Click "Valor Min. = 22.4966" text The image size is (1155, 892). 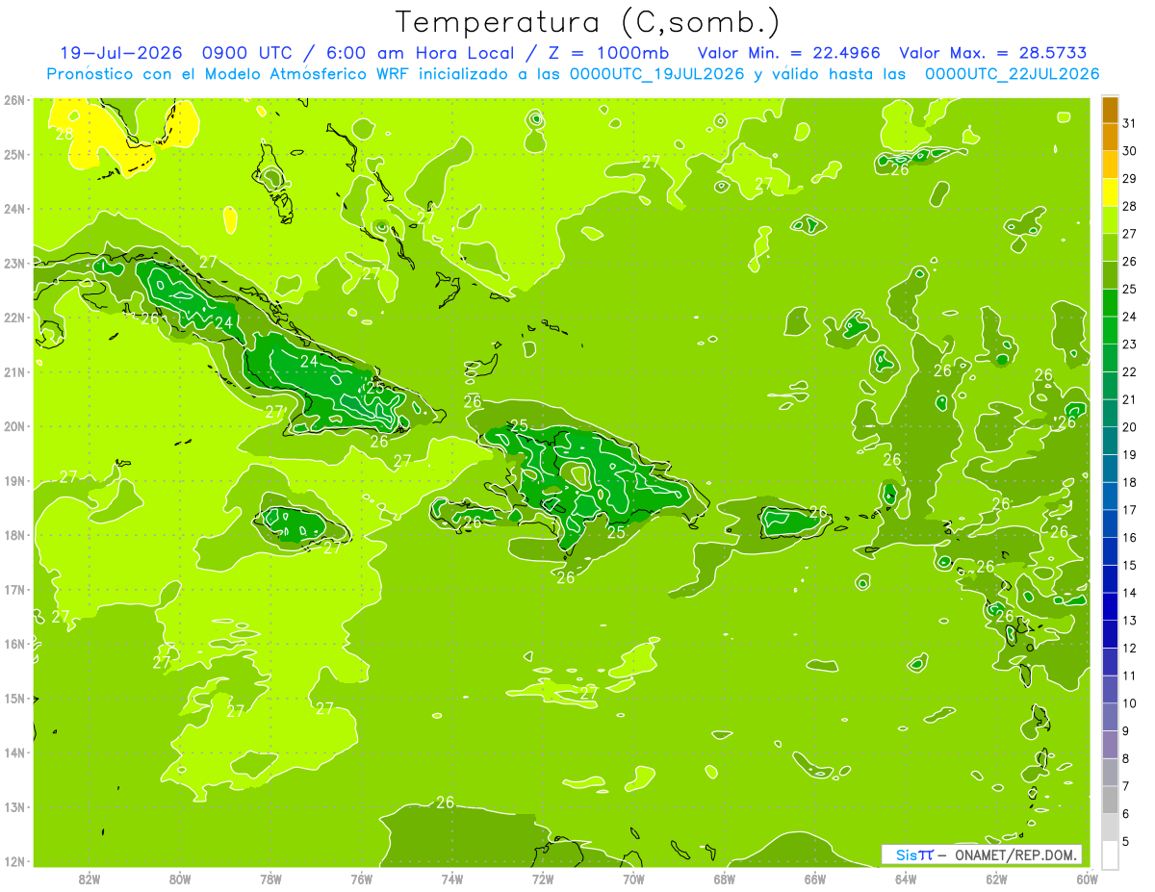(788, 53)
